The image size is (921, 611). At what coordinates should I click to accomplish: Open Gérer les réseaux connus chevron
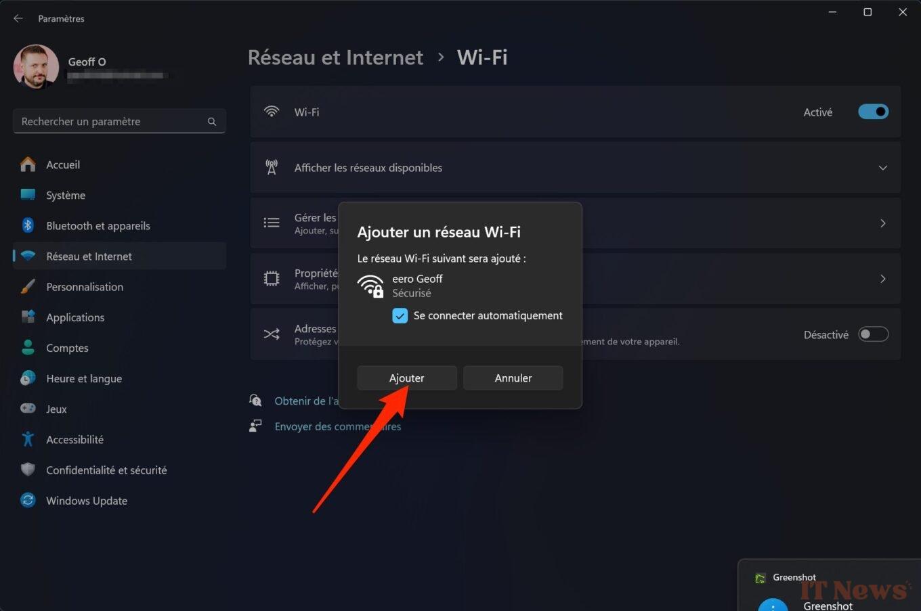pos(882,223)
